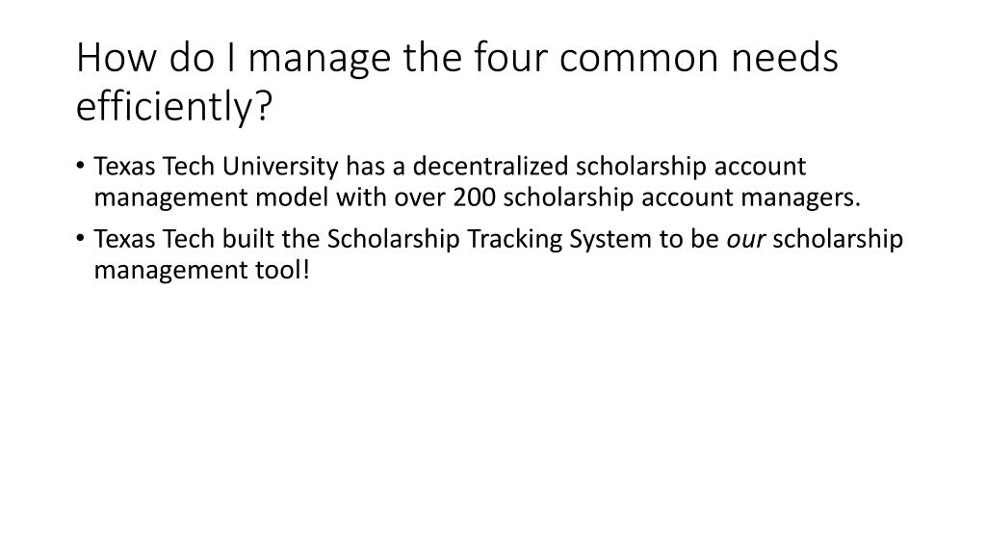
Task: Click the number '200' in the first bullet
Action: tap(474, 198)
